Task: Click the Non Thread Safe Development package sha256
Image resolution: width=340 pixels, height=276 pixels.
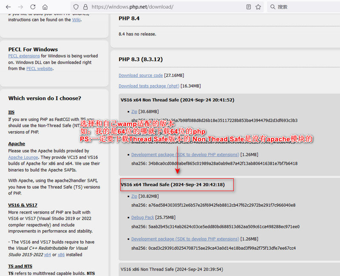Action: tap(215, 163)
